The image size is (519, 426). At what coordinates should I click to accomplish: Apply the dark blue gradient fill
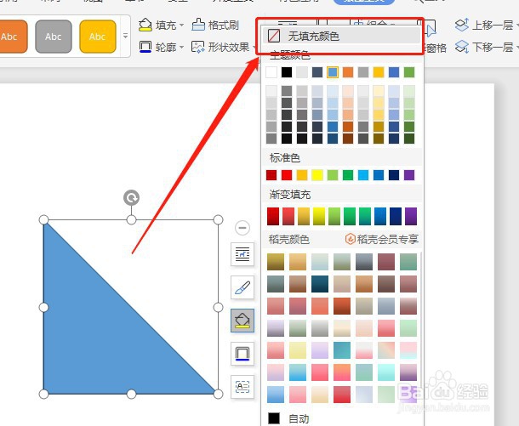(396, 216)
